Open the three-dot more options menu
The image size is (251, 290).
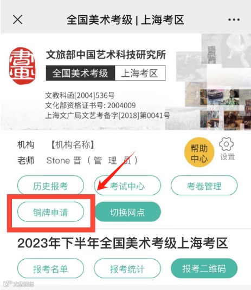234,19
